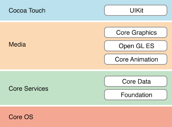Select the Core Animation box
Screen dimensions: 172x127
(136, 59)
